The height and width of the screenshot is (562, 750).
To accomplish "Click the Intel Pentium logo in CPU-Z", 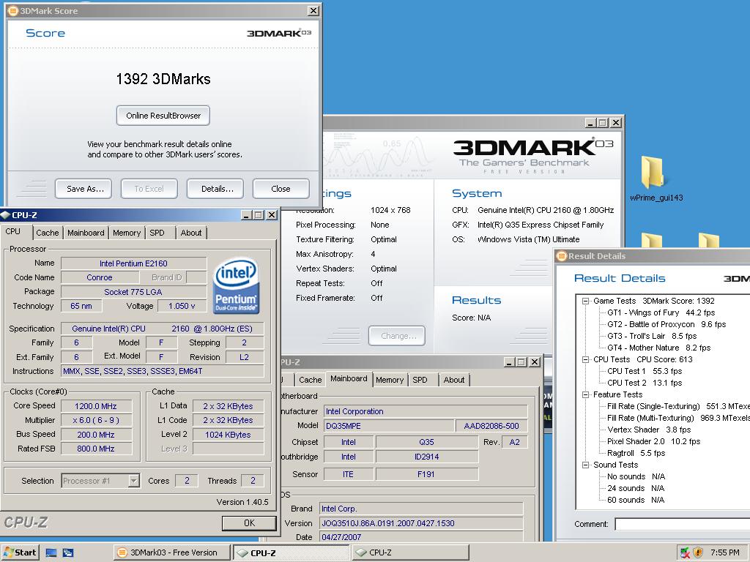I will click(x=237, y=287).
